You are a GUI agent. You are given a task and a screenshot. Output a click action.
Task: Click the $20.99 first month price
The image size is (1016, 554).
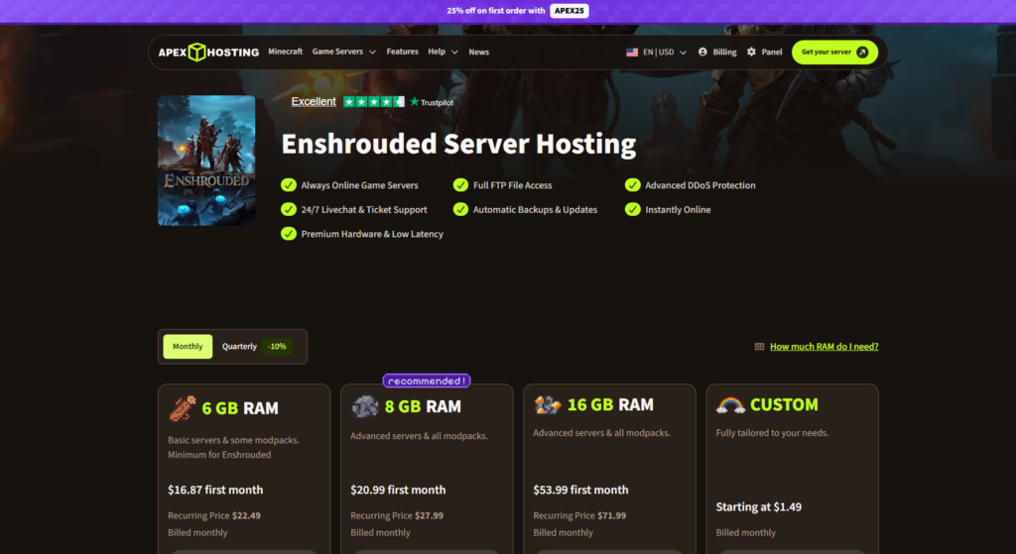(x=398, y=490)
